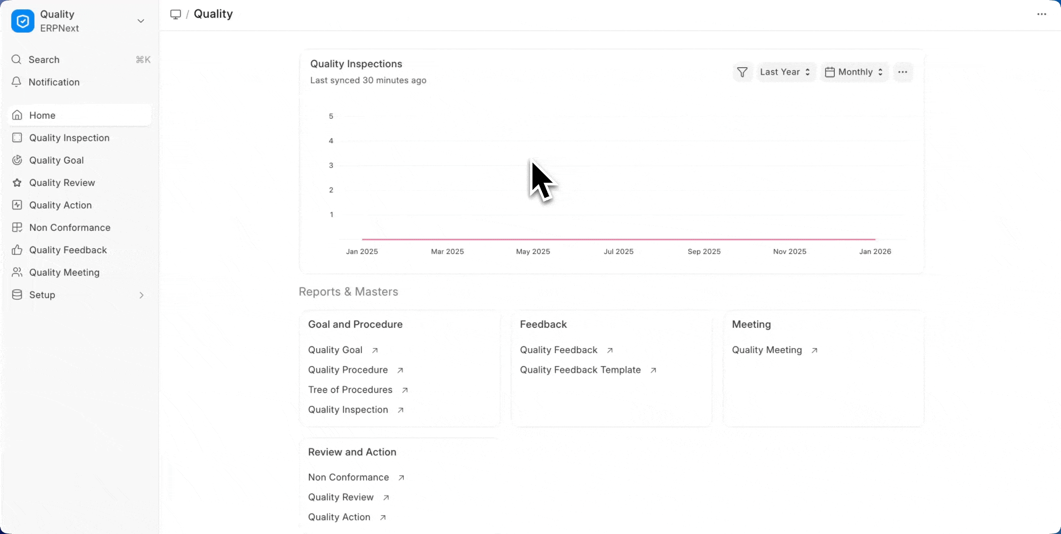This screenshot has height=534, width=1061.
Task: Open Quality Inspection in the sidebar
Action: [69, 138]
